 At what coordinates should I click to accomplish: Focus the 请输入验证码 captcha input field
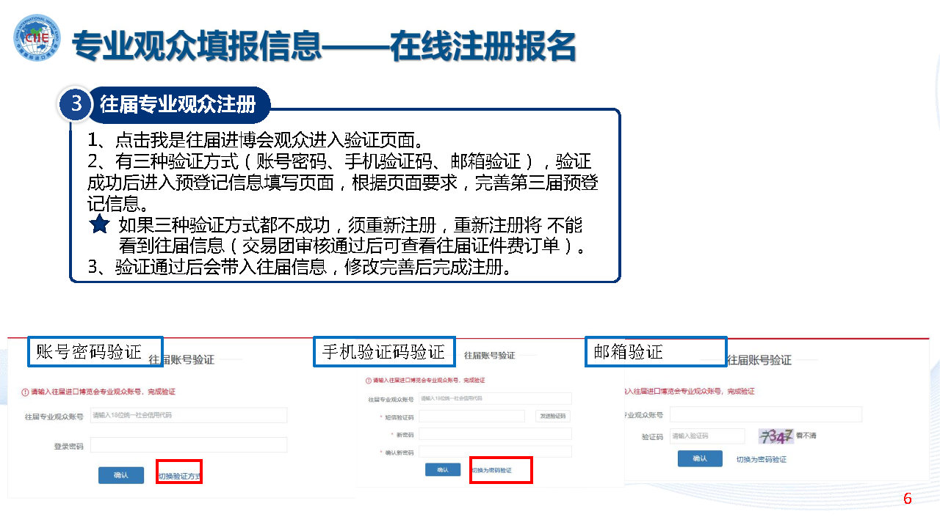coord(707,436)
